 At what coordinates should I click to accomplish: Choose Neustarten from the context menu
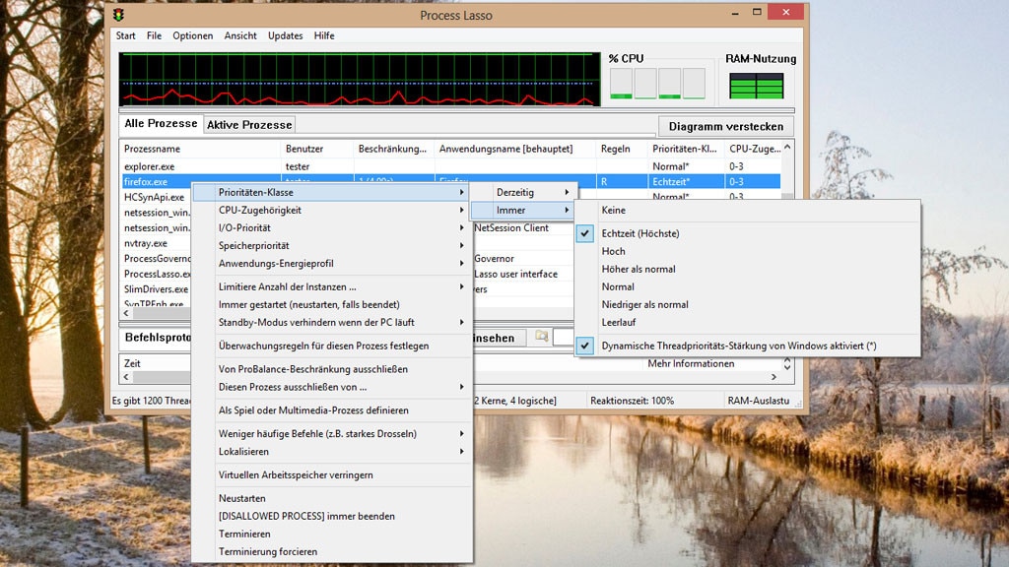click(241, 498)
